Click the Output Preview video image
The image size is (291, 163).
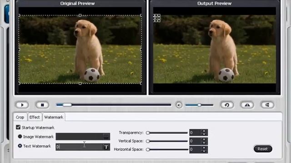215,49
